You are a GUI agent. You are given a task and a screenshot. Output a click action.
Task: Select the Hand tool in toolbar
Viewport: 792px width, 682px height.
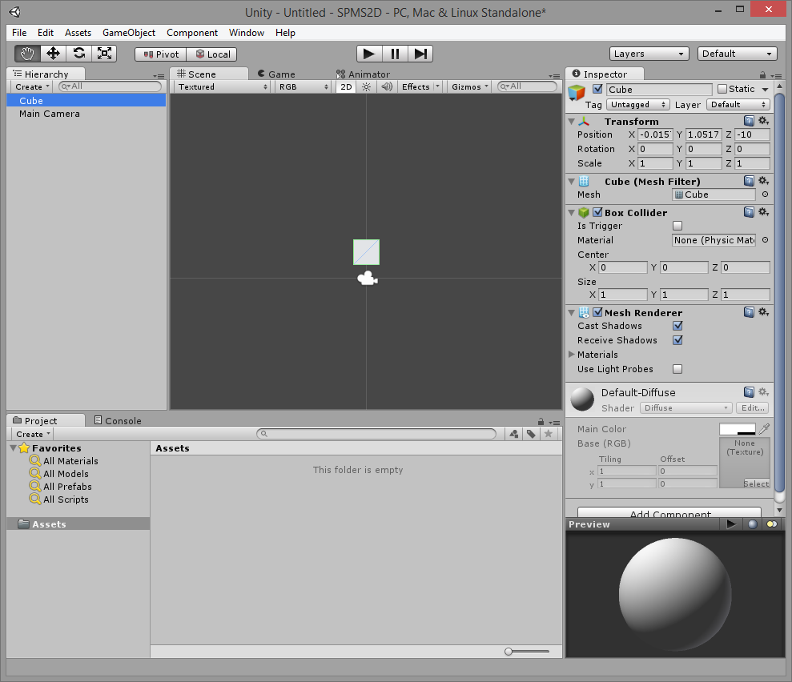27,53
